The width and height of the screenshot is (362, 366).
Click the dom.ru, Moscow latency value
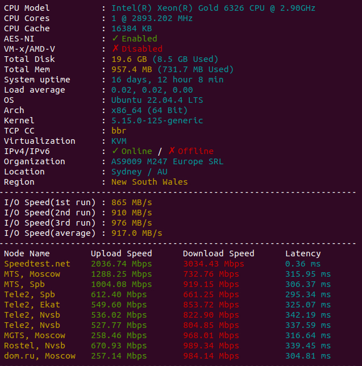[308, 356]
